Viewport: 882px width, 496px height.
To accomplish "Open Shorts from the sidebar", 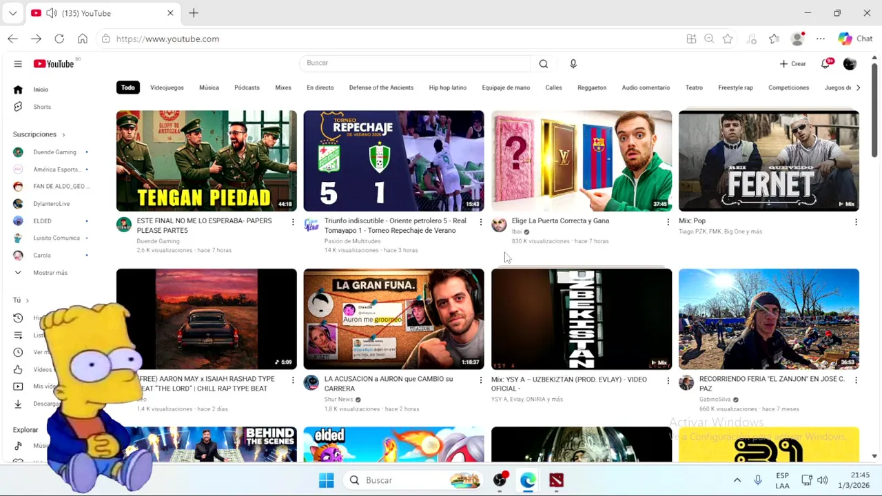I will (42, 107).
